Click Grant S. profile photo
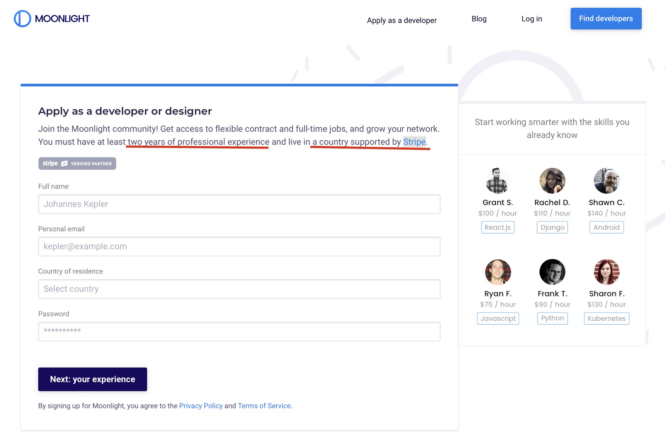665x438 pixels. [x=497, y=181]
